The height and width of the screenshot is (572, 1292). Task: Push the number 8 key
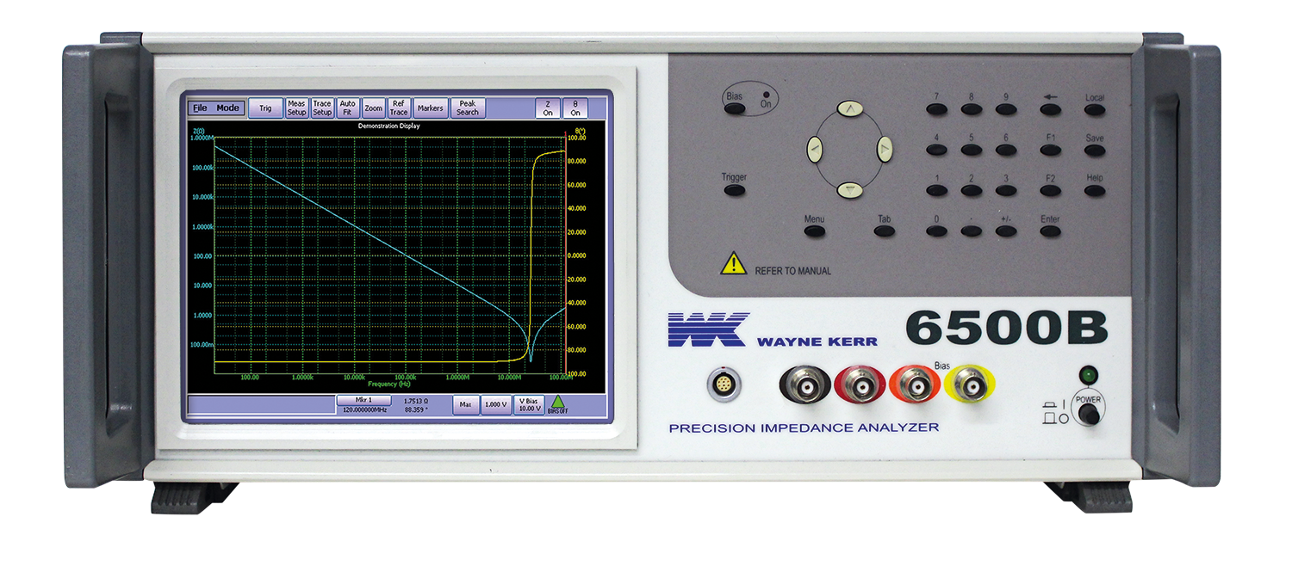pos(972,109)
